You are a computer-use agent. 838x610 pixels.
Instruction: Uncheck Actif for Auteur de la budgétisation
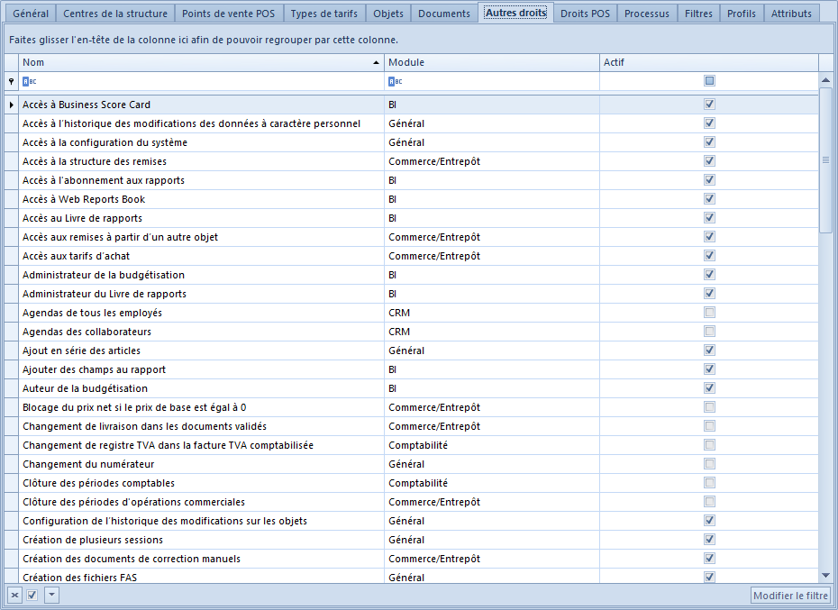[709, 388]
